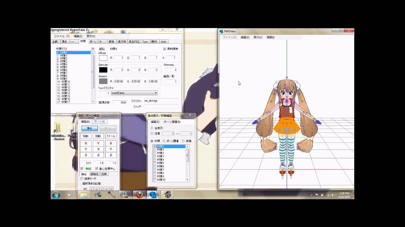
Task: Click the 回転 button
Action: pyautogui.click(x=98, y=136)
